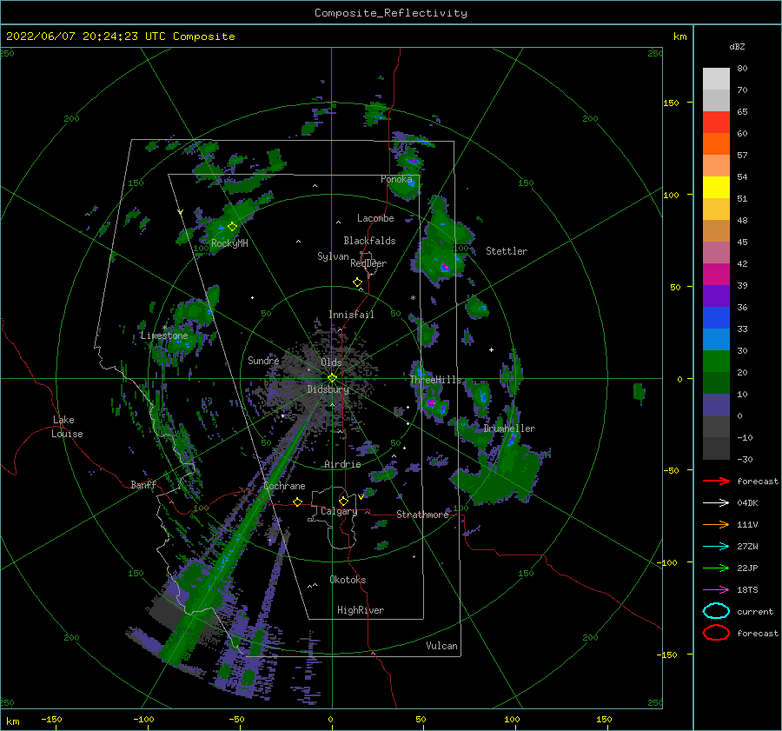Viewport: 782px width, 731px height.
Task: Select the light gray 70-80 dBZ swatch
Action: (x=716, y=79)
